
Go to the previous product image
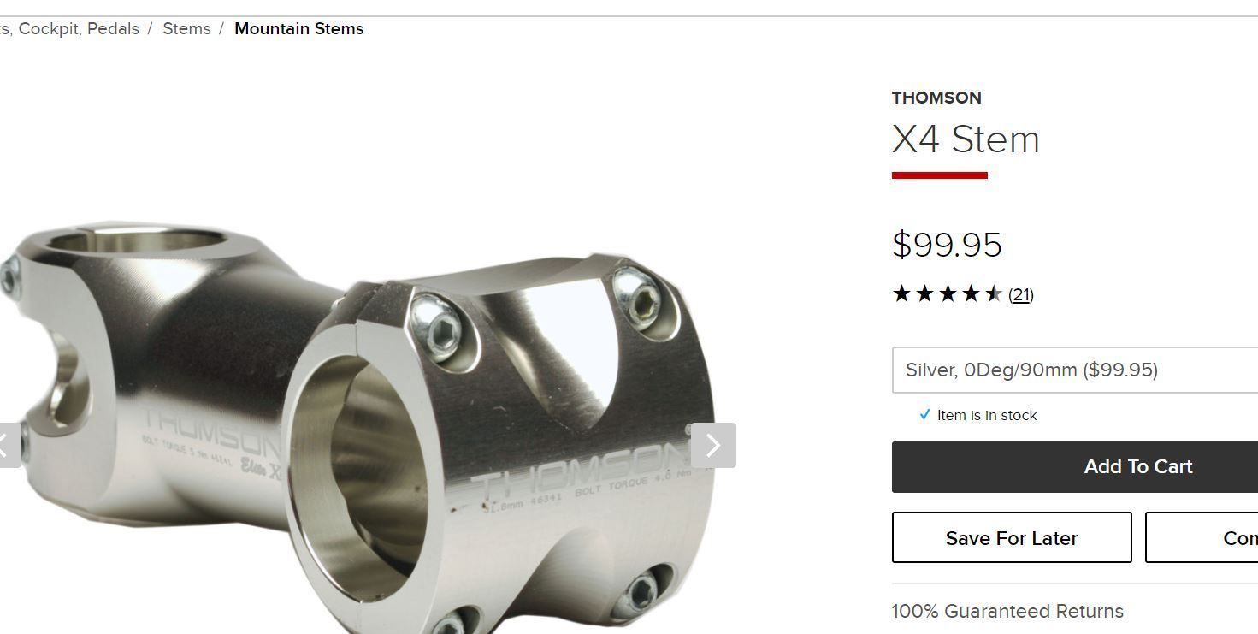(x=9, y=445)
